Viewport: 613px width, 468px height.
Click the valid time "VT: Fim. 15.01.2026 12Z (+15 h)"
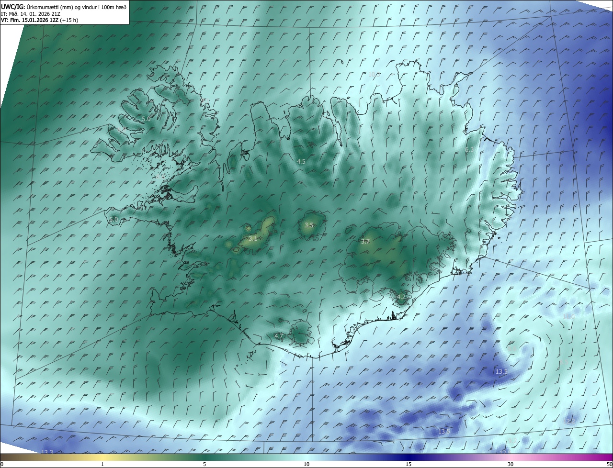point(40,20)
